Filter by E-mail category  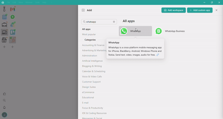click(85, 103)
